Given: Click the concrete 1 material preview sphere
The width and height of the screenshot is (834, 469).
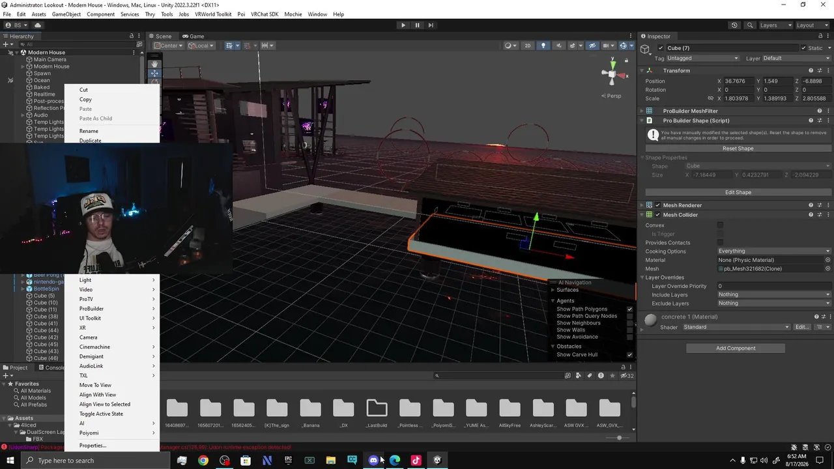Looking at the screenshot, I should pyautogui.click(x=650, y=320).
